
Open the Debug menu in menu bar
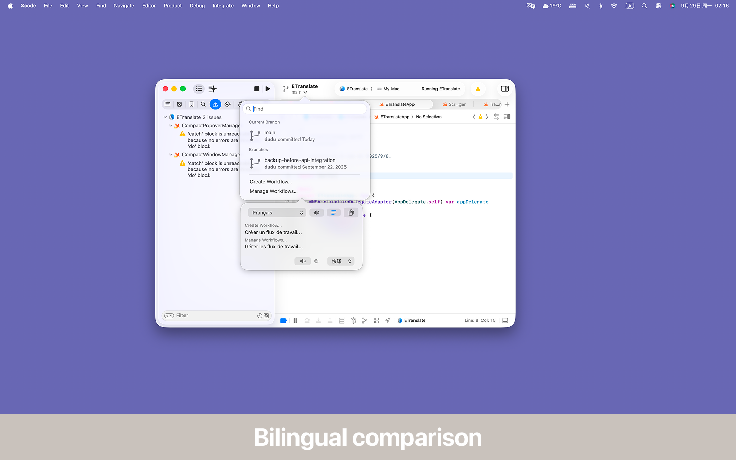[197, 6]
